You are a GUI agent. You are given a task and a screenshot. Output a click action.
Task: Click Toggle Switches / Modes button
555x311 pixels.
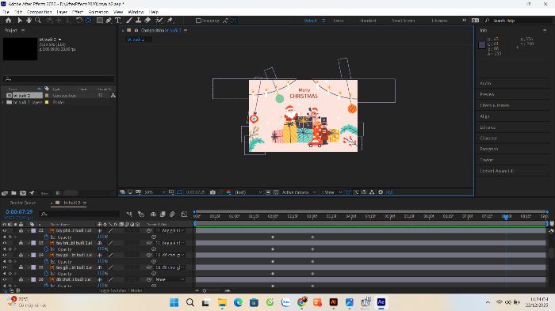[x=121, y=290]
